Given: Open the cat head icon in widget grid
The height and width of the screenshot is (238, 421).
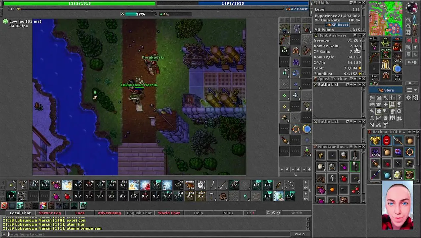Looking at the screenshot, I should pos(386,125).
